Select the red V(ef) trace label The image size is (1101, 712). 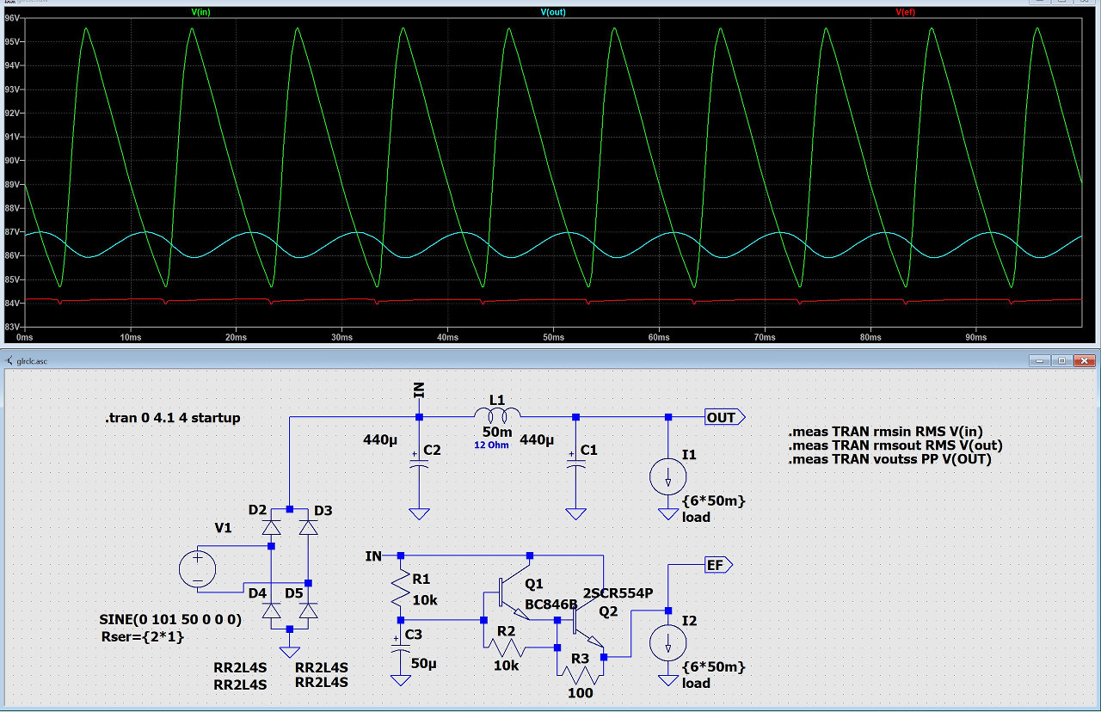(x=906, y=13)
